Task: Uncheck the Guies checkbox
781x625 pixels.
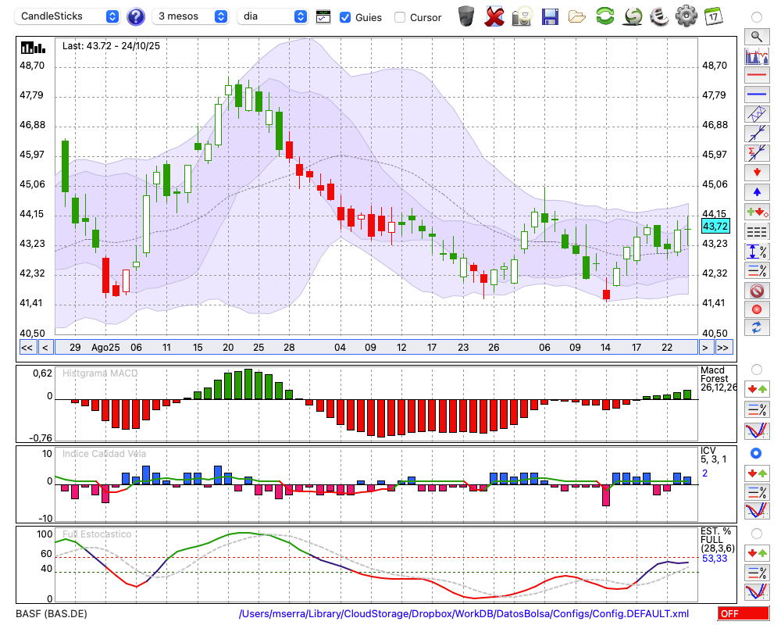Action: click(x=345, y=17)
